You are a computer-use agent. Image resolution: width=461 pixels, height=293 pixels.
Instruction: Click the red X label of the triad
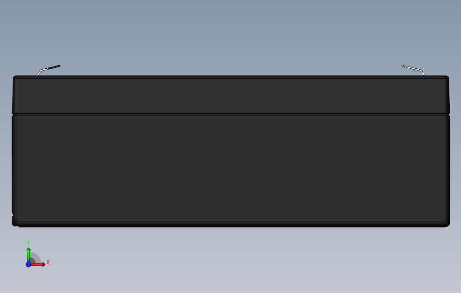click(x=48, y=262)
